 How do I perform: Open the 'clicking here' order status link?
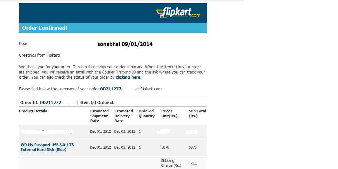point(128,77)
